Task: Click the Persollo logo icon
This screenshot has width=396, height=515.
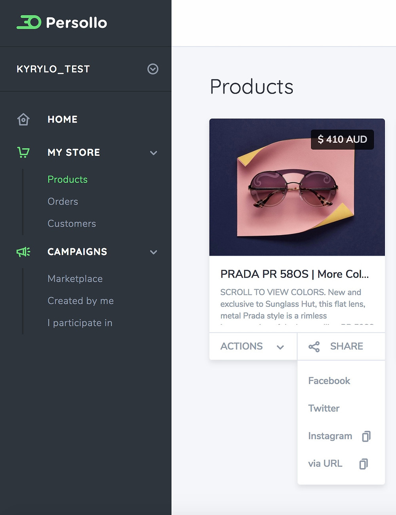Action: point(29,22)
